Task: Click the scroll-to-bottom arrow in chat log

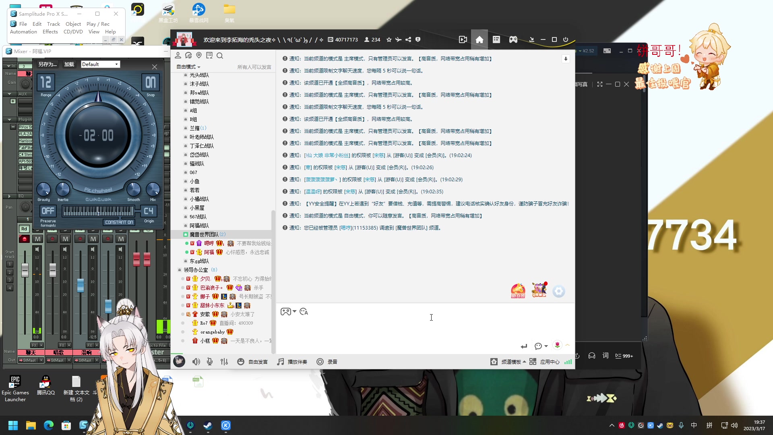Action: click(x=566, y=59)
